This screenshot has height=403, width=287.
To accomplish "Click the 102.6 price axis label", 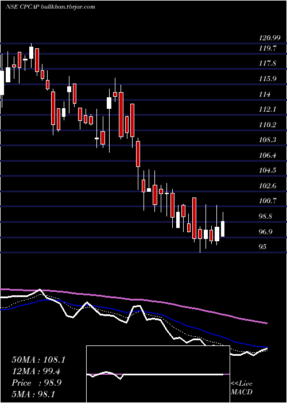I will (x=267, y=185).
